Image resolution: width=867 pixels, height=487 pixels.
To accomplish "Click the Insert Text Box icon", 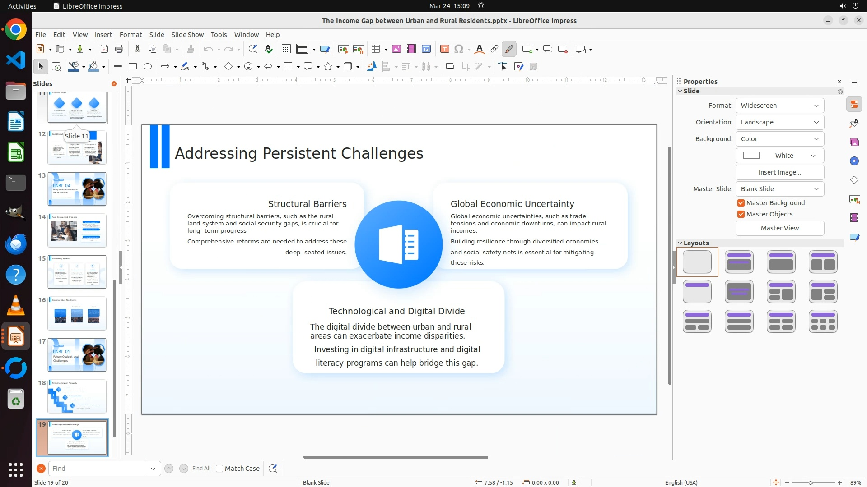I will click(444, 49).
